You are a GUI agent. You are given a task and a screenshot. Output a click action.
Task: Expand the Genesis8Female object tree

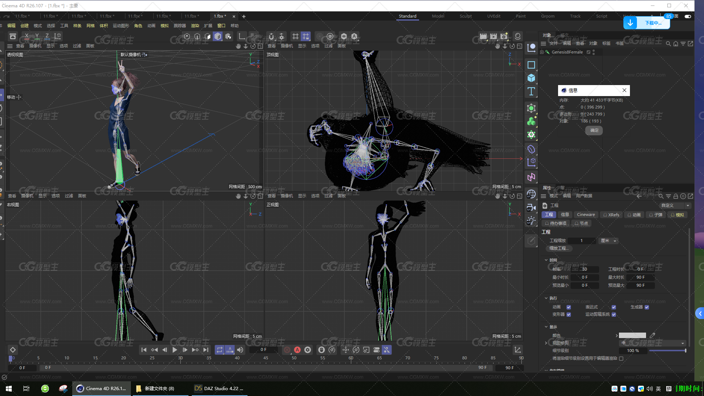[x=542, y=52]
